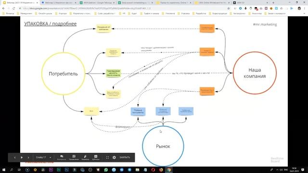The image size is (308, 173).
Task: Click the '#mr.marketing' hashtag text
Action: (265, 25)
